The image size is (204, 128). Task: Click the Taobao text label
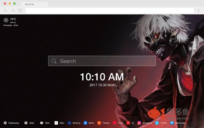coord(106,123)
